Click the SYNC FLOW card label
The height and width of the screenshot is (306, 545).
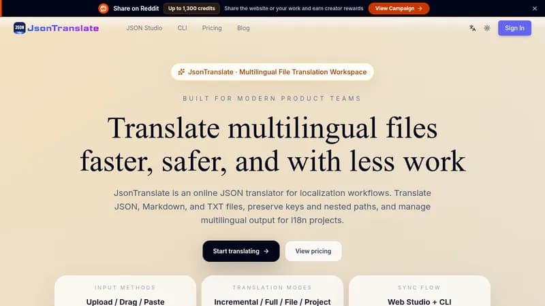tap(419, 288)
